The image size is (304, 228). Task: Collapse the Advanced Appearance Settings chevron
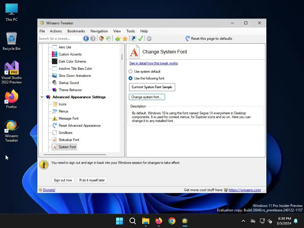(42, 97)
